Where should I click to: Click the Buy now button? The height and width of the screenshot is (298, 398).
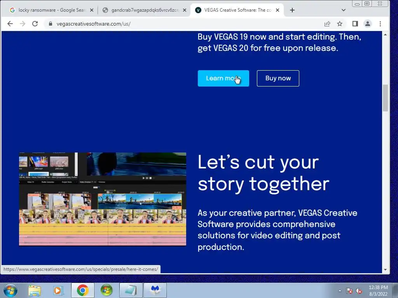tap(278, 78)
